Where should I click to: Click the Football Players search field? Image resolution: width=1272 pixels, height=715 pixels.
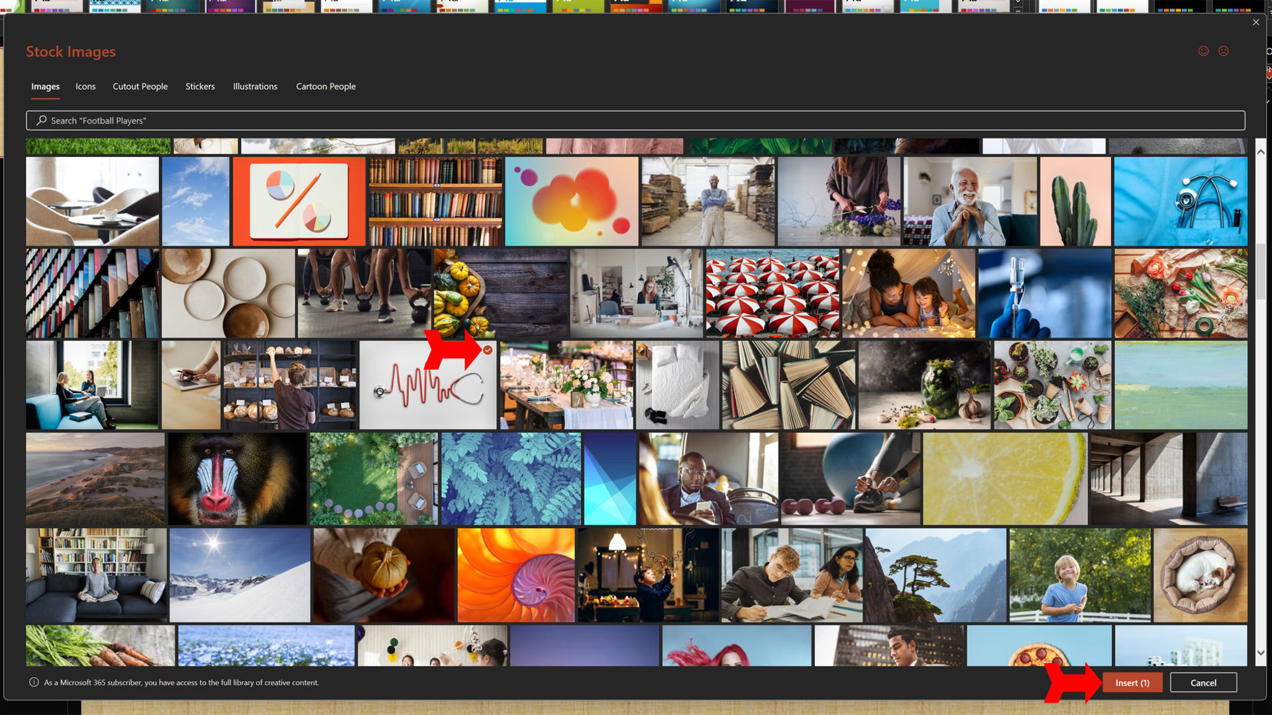point(636,120)
